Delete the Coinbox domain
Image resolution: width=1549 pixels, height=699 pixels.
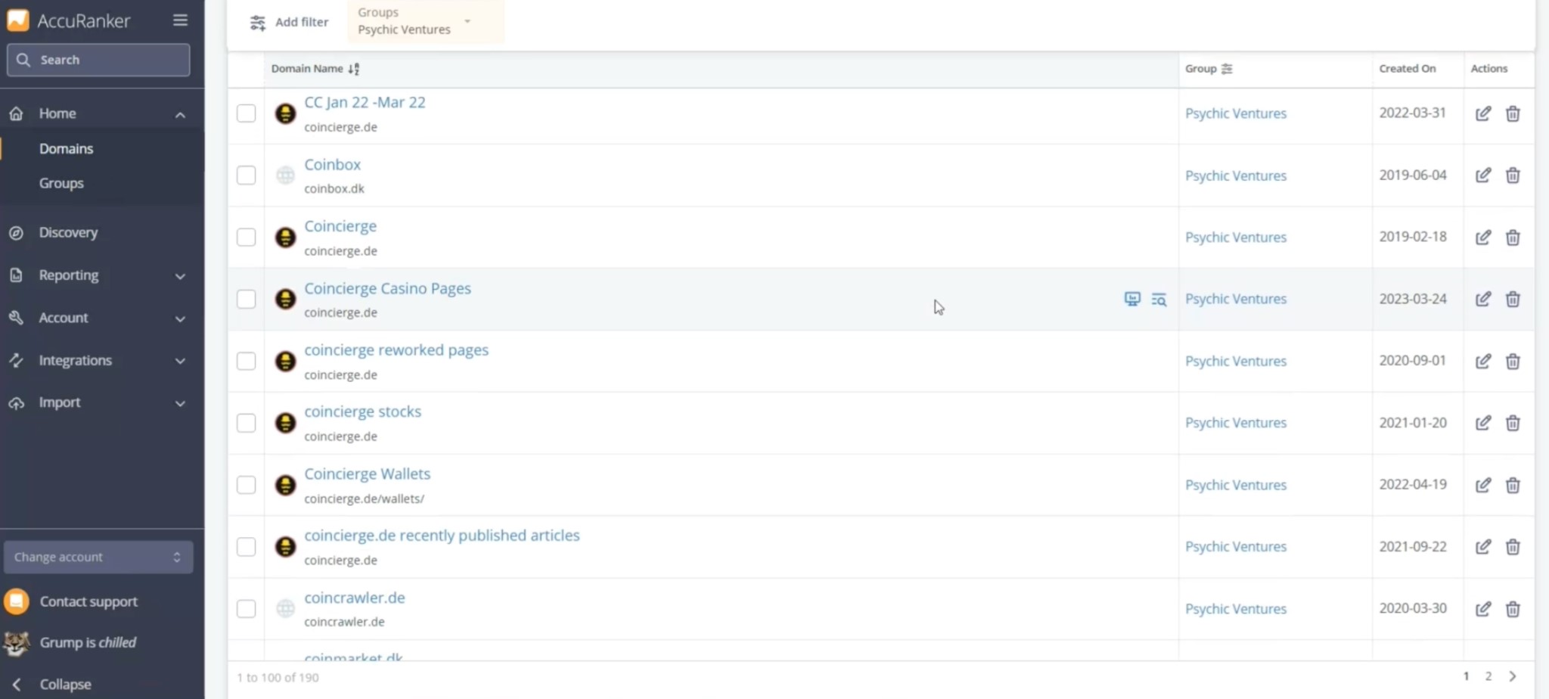click(x=1513, y=176)
